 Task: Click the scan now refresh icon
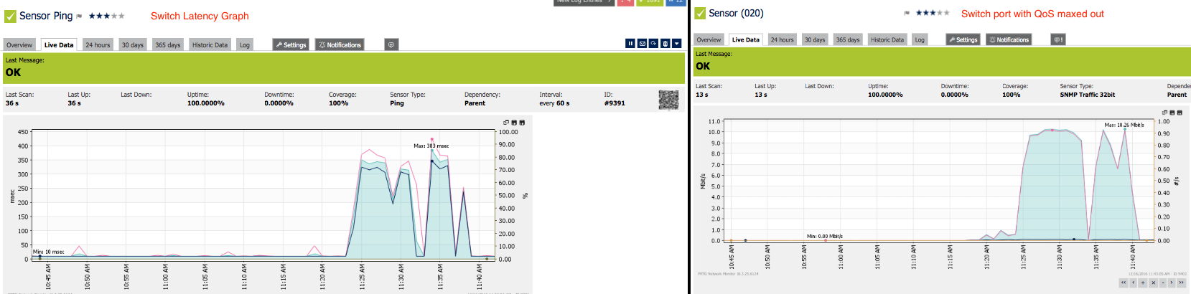click(x=653, y=44)
